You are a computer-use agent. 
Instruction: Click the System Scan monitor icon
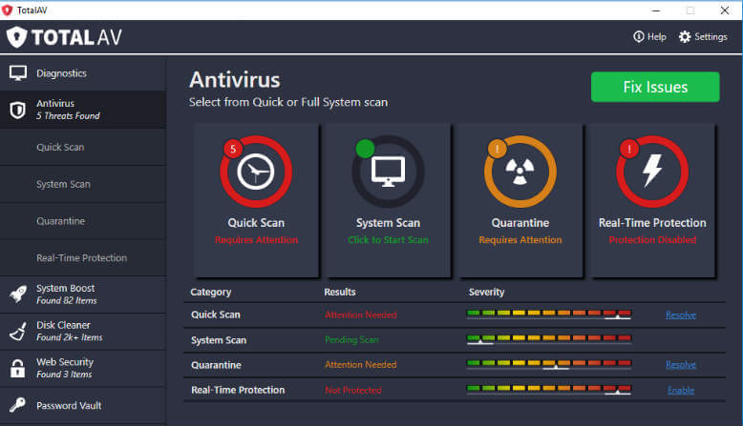point(388,172)
